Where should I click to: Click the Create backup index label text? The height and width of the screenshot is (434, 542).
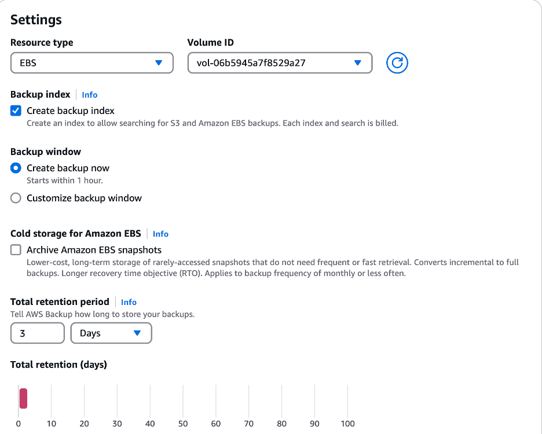coord(70,111)
